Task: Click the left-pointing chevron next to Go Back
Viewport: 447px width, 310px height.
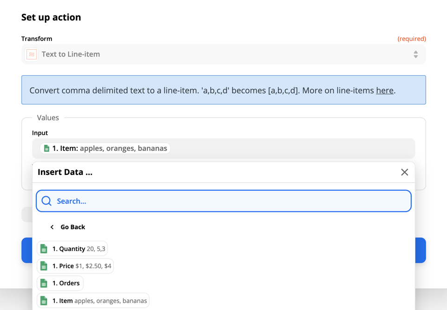Action: [52, 227]
